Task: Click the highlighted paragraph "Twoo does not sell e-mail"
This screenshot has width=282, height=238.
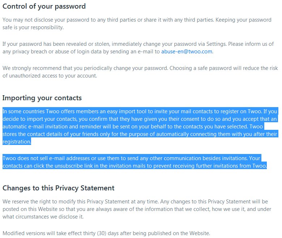Action: pos(134,162)
